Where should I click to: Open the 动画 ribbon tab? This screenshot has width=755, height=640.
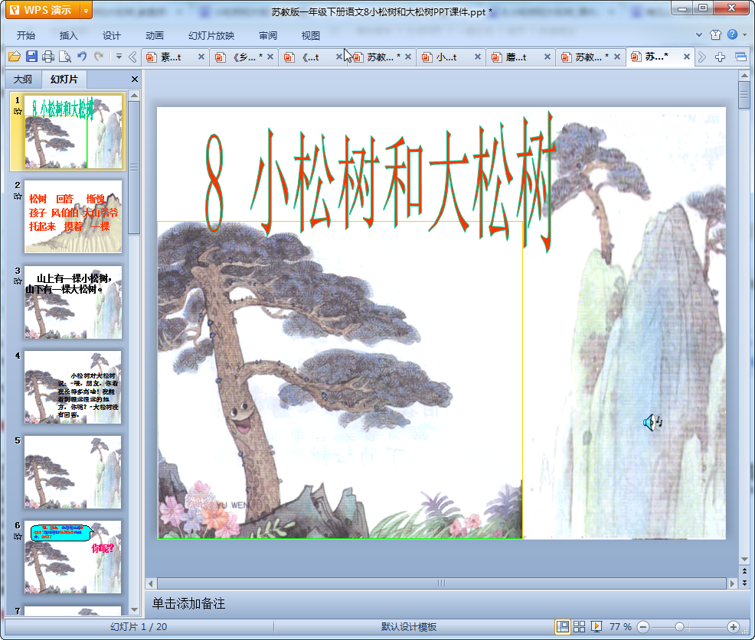tap(155, 35)
